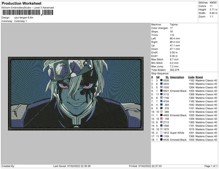Click the Created By label in footer
This screenshot has width=219, height=169.
(8, 166)
